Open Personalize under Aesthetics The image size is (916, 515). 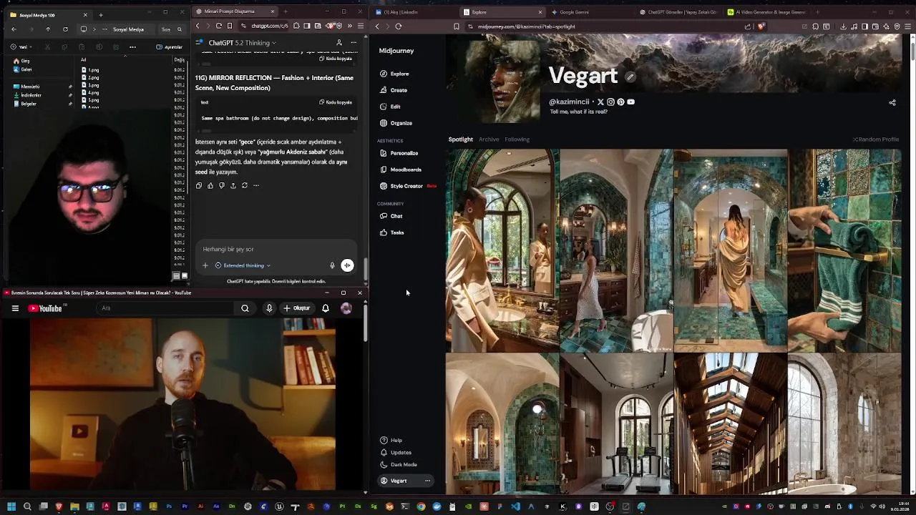[399, 153]
